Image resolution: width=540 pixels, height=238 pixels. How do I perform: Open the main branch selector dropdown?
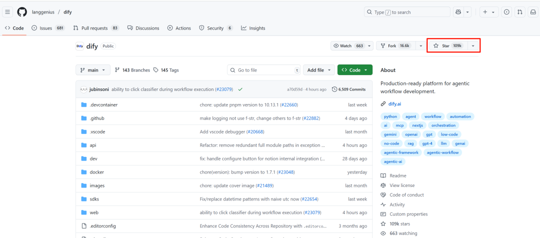(93, 70)
